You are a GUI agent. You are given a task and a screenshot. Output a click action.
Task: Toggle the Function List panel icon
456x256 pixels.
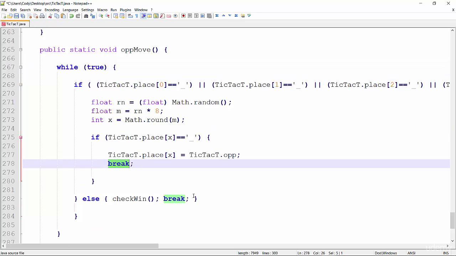pos(162,16)
